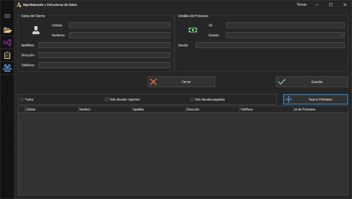Open the clipboard sidebar icon

[x=7, y=55]
